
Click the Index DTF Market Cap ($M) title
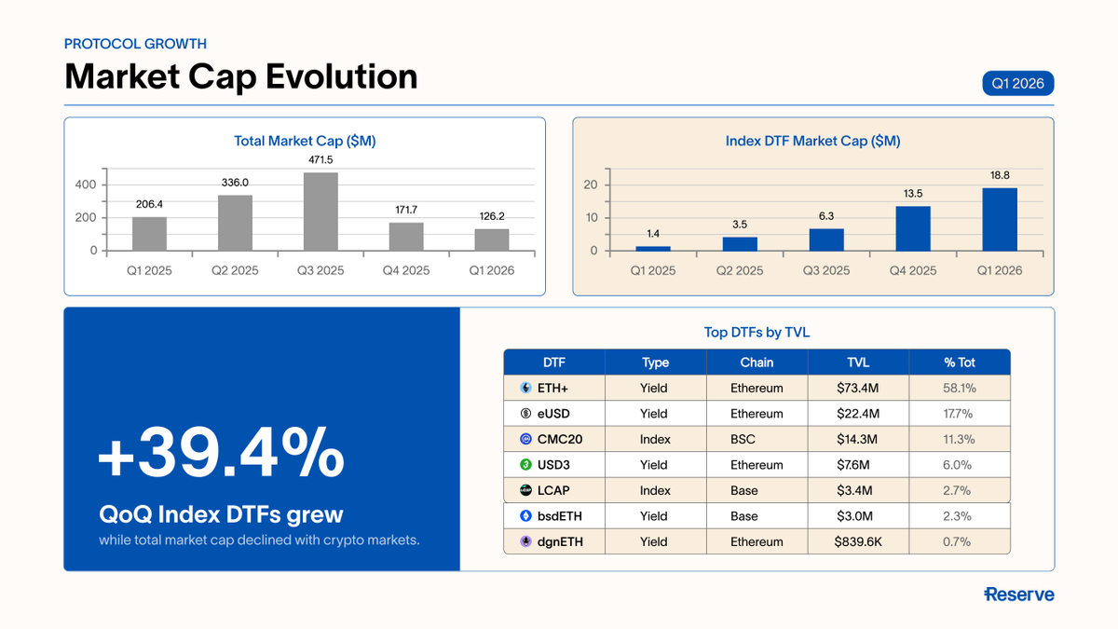pyautogui.click(x=812, y=141)
